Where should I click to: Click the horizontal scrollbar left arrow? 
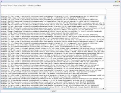2,89
